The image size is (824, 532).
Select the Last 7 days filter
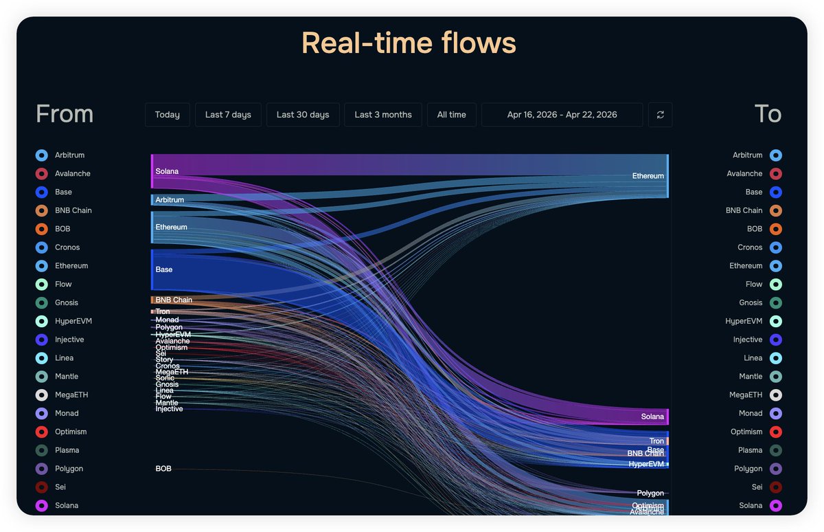point(228,115)
